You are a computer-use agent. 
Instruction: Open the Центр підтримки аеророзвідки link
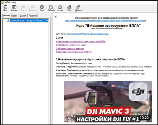(x=96, y=34)
